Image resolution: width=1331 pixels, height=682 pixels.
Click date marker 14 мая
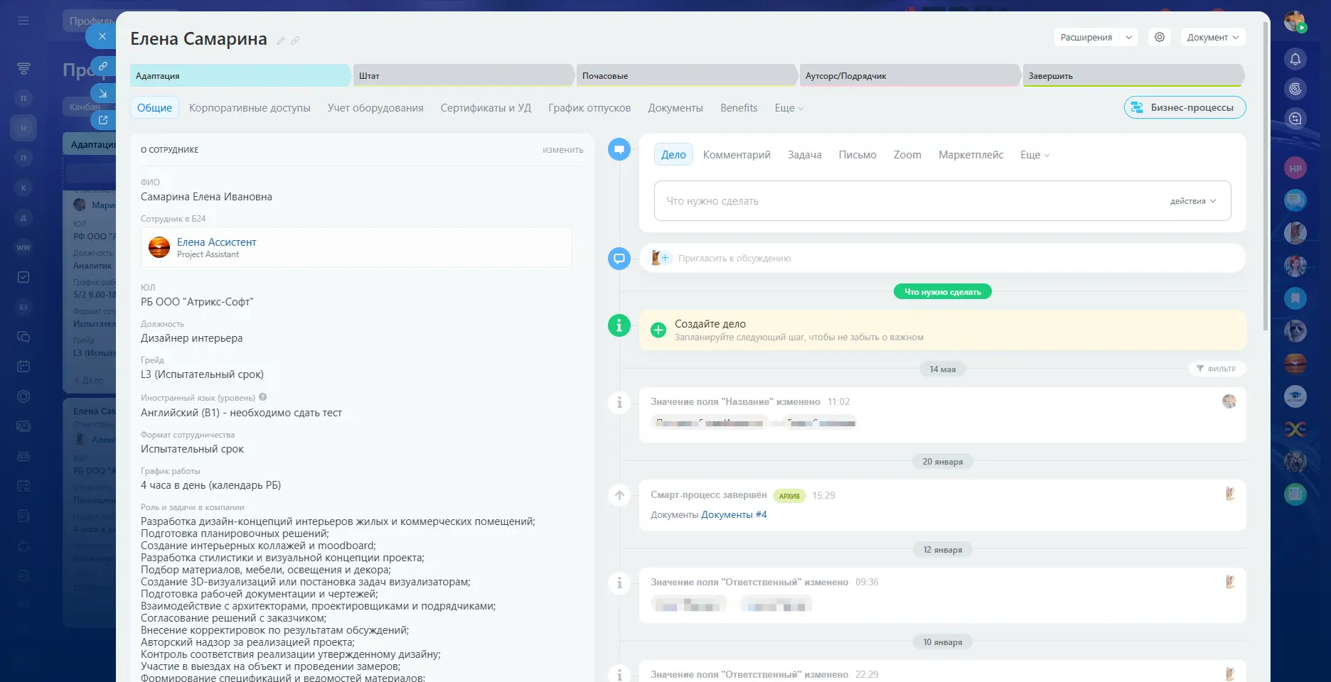(942, 369)
